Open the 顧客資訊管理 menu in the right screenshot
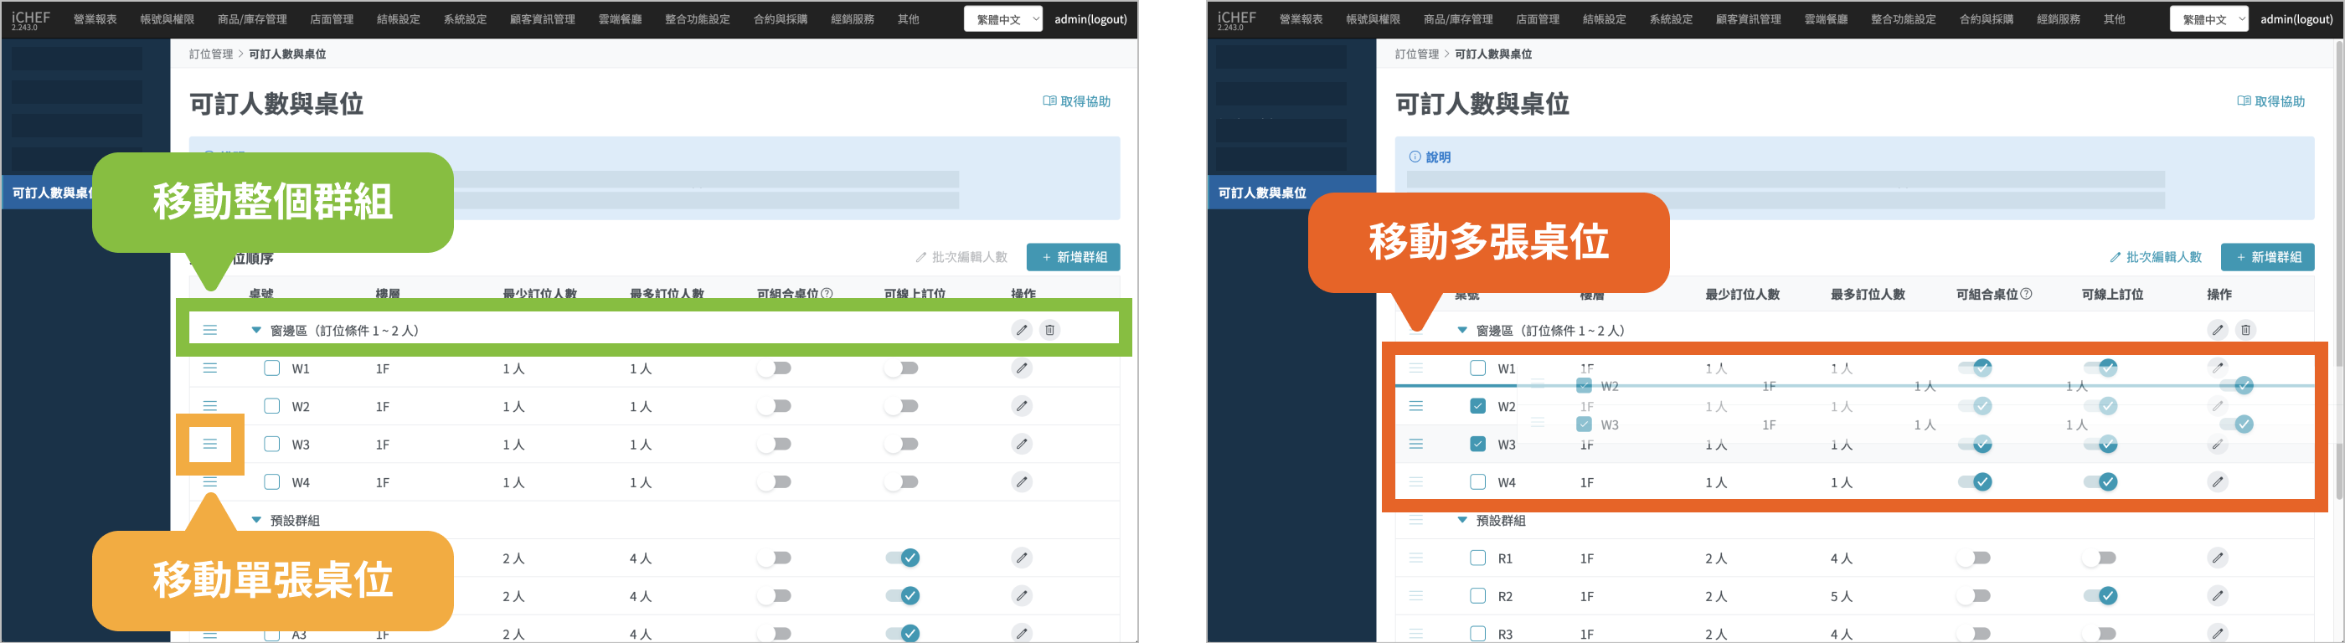 1748,19
